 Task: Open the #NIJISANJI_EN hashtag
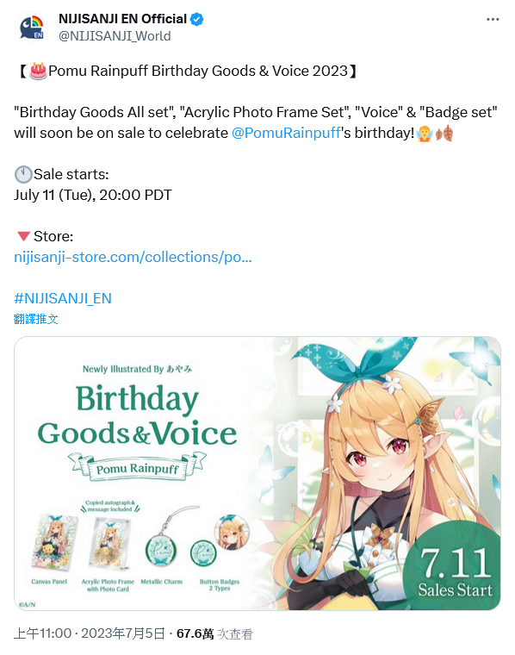pos(63,298)
